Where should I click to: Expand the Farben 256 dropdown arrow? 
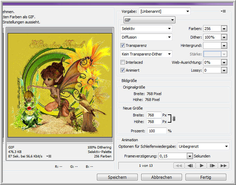coord(224,29)
